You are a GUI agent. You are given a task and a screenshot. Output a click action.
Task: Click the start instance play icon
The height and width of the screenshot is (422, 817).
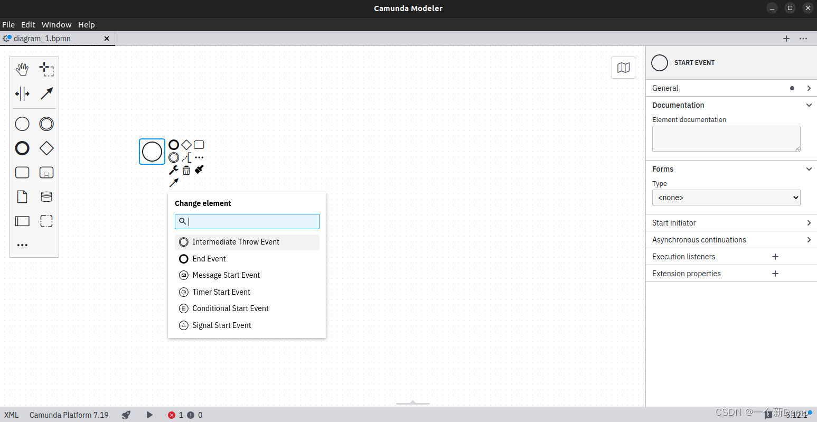point(149,415)
